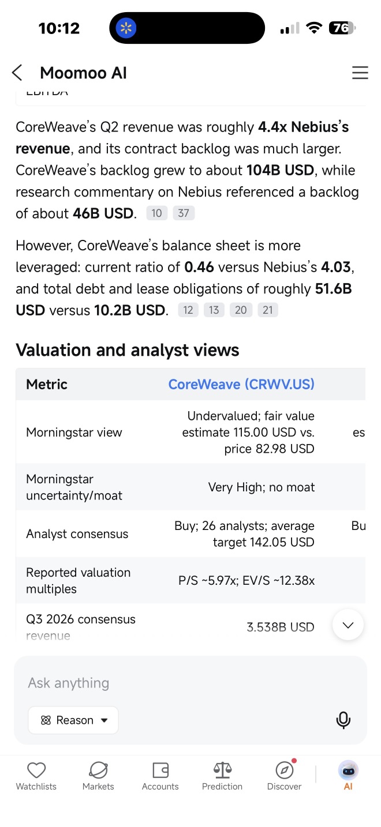This screenshot has height=827, width=381.
Task: Select the AI robot tab
Action: point(348,776)
